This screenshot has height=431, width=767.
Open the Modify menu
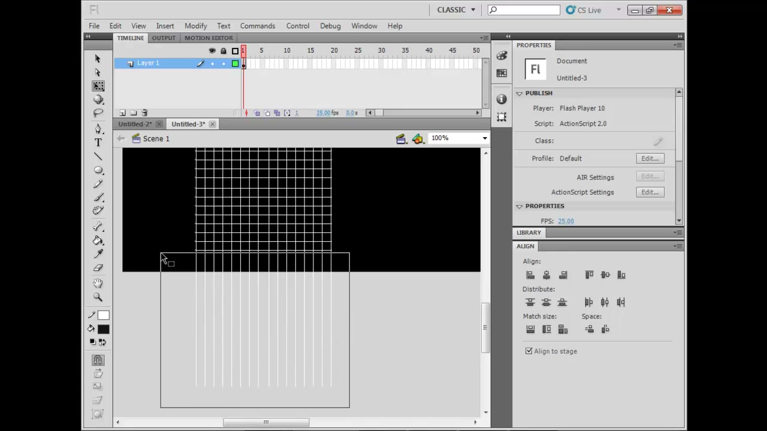pos(195,26)
